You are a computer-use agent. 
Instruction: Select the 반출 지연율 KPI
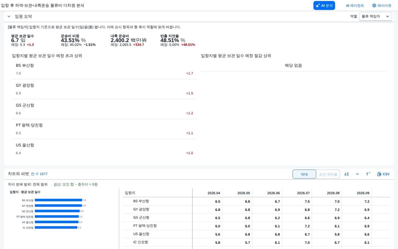[x=178, y=40]
